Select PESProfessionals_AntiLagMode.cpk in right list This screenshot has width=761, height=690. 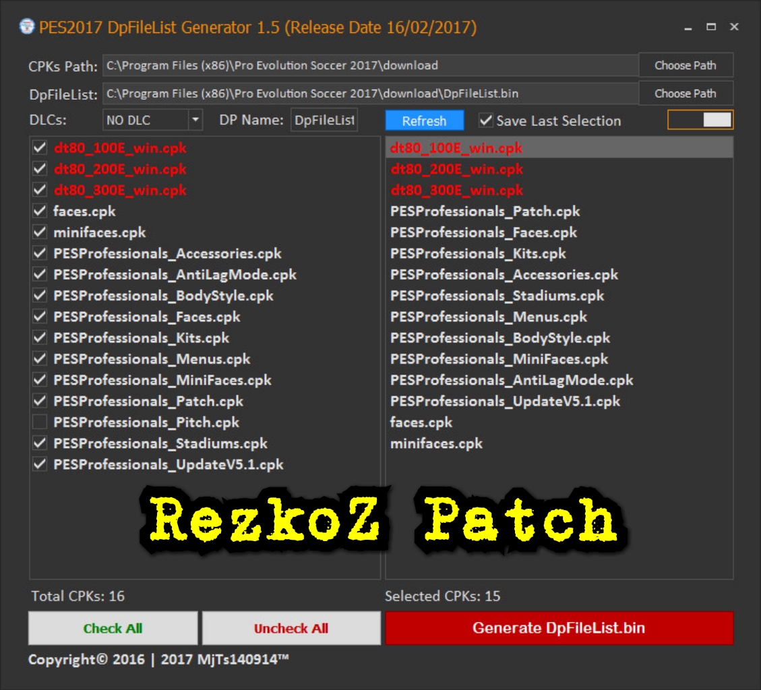tap(559, 380)
